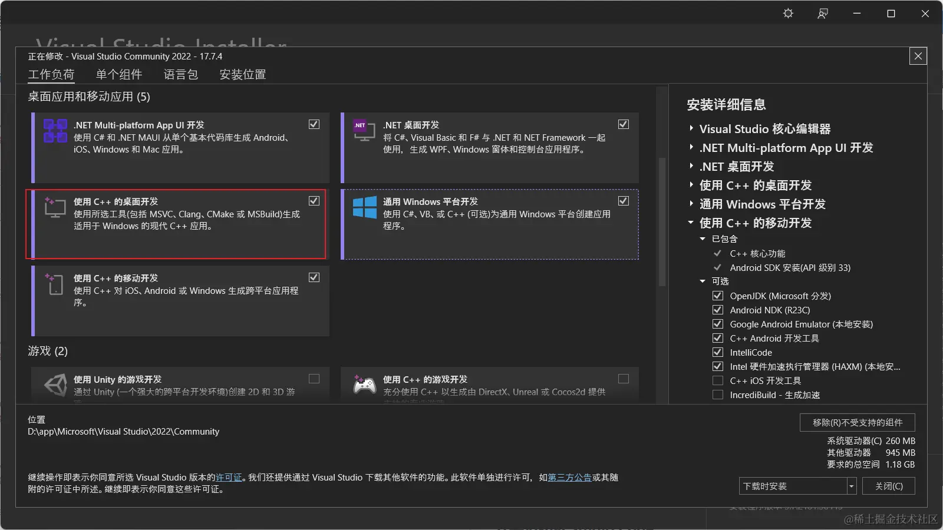The image size is (943, 530).
Task: Click the 系统驱动器(C) 260 MB text
Action: (871, 440)
